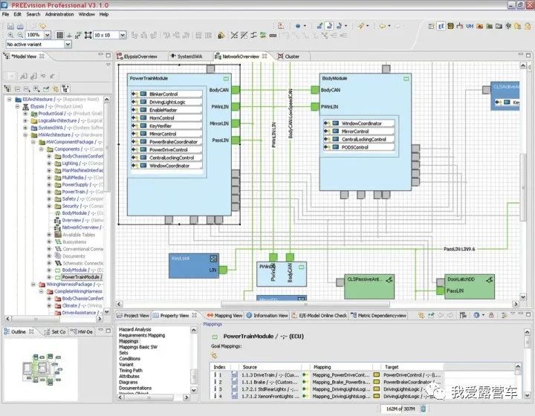Click the Model View toolbar's rightmost tree icon
This screenshot has height=416, width=535.
click(65, 89)
